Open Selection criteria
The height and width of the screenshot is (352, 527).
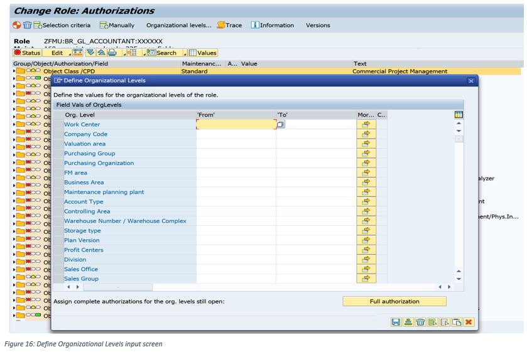click(62, 25)
